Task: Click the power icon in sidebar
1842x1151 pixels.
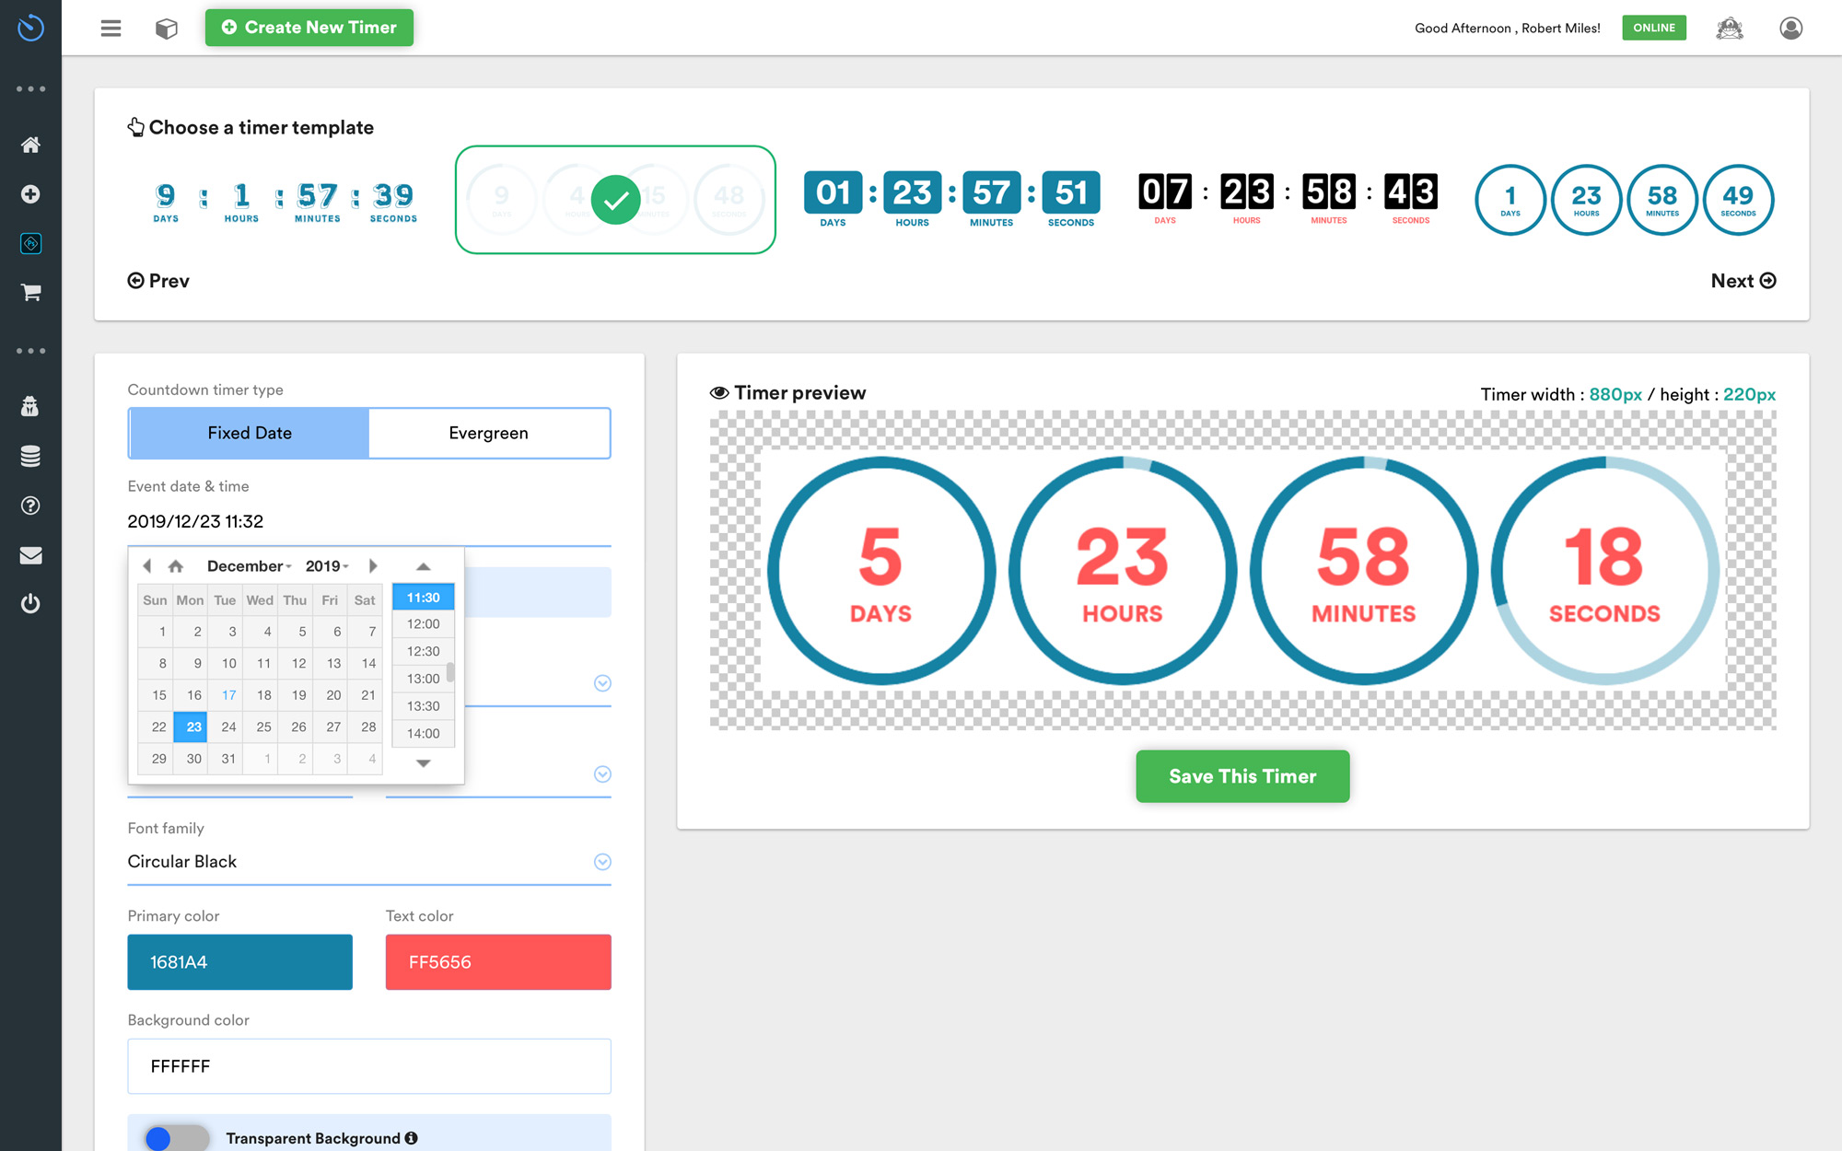Action: 30,604
